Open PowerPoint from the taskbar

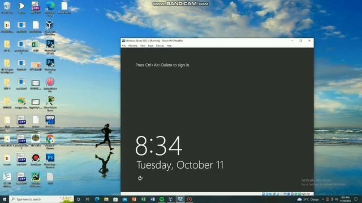[x=134, y=199]
